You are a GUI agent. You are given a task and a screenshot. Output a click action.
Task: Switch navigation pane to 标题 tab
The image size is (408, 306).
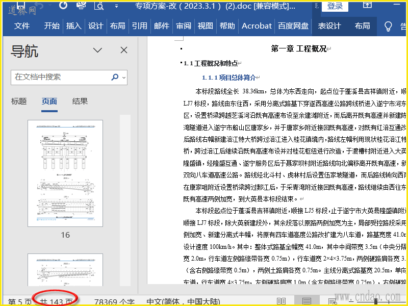19,101
